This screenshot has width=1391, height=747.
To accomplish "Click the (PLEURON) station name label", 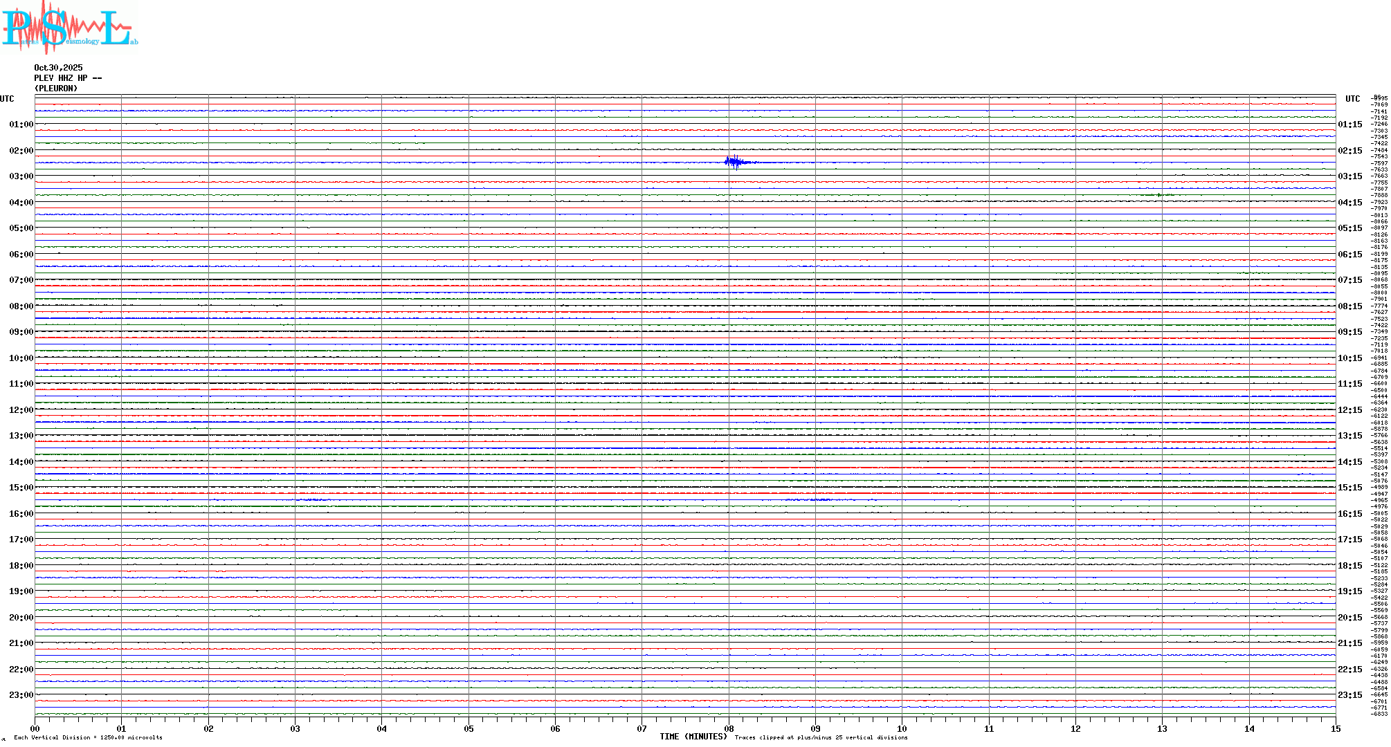I will [x=56, y=89].
